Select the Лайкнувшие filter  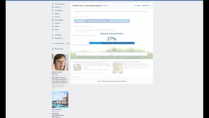click(x=80, y=21)
